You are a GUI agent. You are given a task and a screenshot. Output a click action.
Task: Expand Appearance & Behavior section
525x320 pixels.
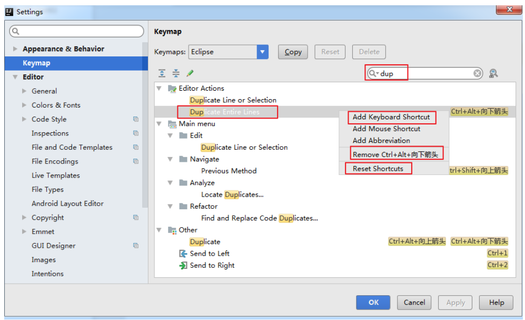(15, 49)
